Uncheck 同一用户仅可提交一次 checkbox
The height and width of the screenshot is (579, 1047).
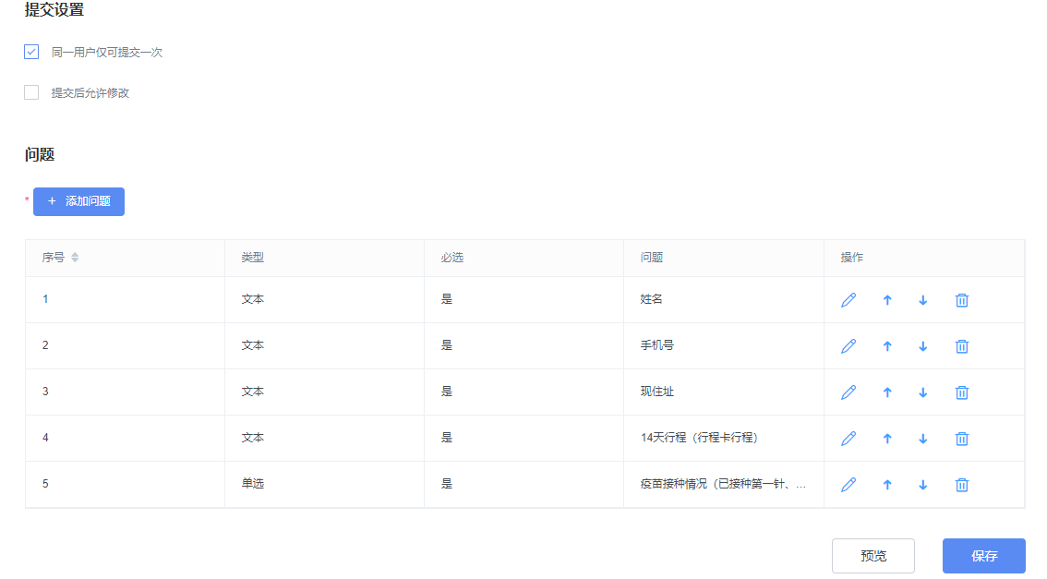tap(31, 53)
